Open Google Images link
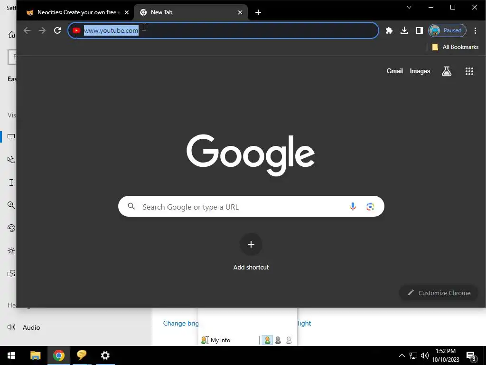Image resolution: width=486 pixels, height=365 pixels. [x=420, y=71]
